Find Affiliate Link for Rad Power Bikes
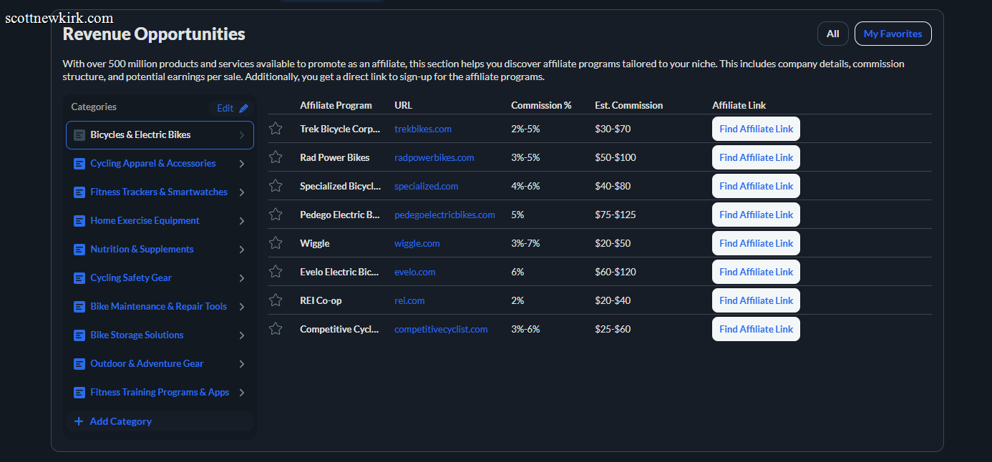Image resolution: width=992 pixels, height=462 pixels. point(756,157)
